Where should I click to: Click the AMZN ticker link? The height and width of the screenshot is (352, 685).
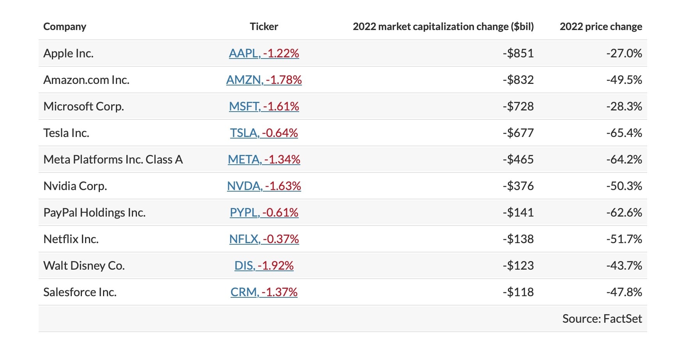264,80
